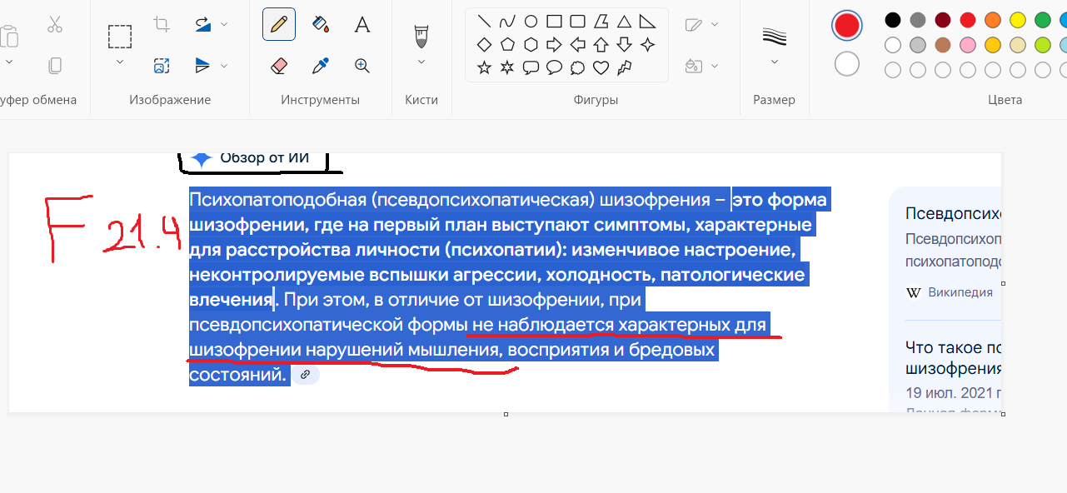Click the Flip image icon
This screenshot has height=493, width=1067.
point(202,65)
